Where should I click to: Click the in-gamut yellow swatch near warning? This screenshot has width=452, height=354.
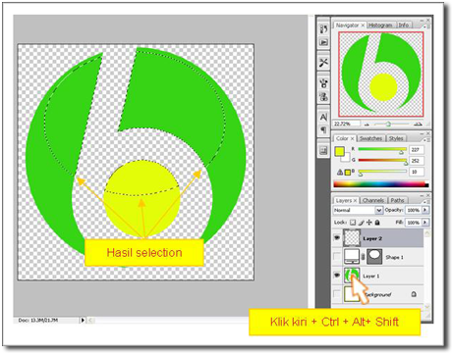coord(348,172)
